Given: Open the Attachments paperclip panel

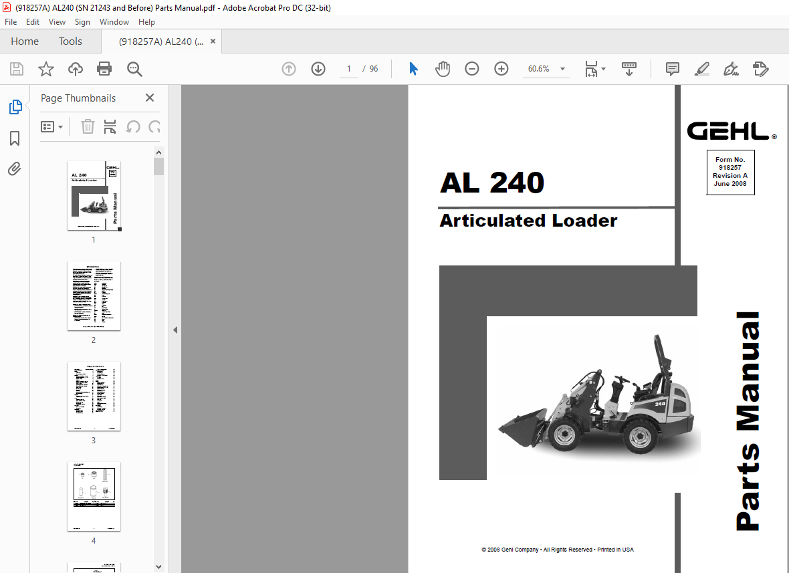Looking at the screenshot, I should 15,168.
